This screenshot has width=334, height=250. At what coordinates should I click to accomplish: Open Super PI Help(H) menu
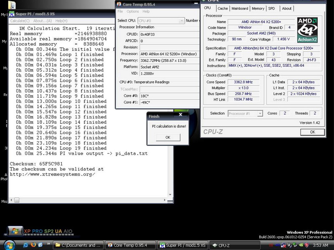pos(61,21)
